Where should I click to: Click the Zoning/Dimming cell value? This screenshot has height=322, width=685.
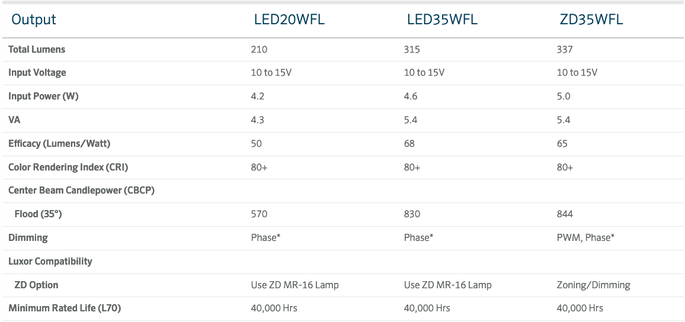(593, 285)
